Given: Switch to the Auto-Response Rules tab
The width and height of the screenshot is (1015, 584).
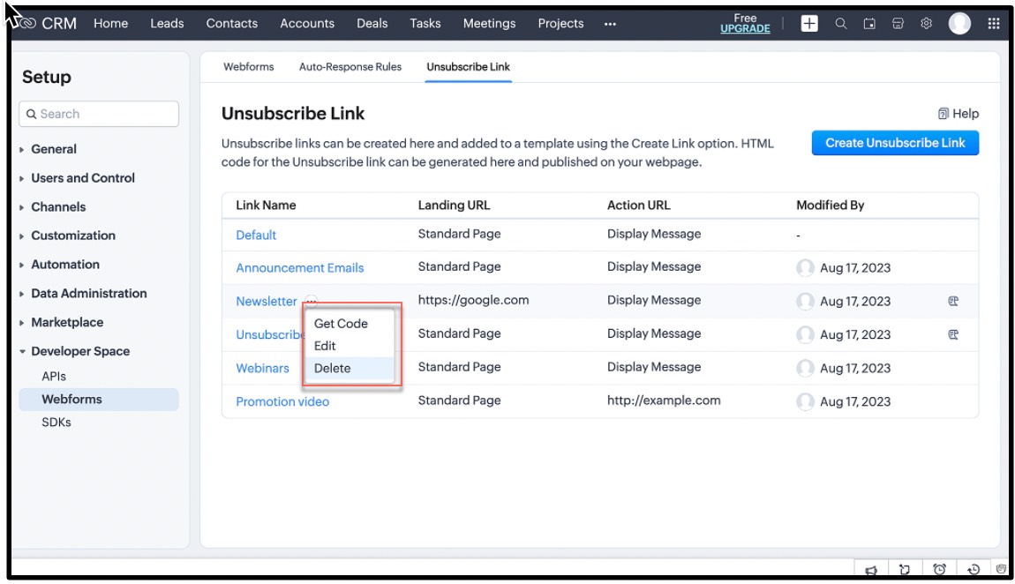Looking at the screenshot, I should coord(350,67).
